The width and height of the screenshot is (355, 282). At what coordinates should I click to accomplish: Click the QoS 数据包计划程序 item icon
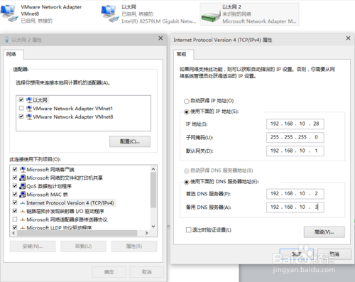point(23,186)
